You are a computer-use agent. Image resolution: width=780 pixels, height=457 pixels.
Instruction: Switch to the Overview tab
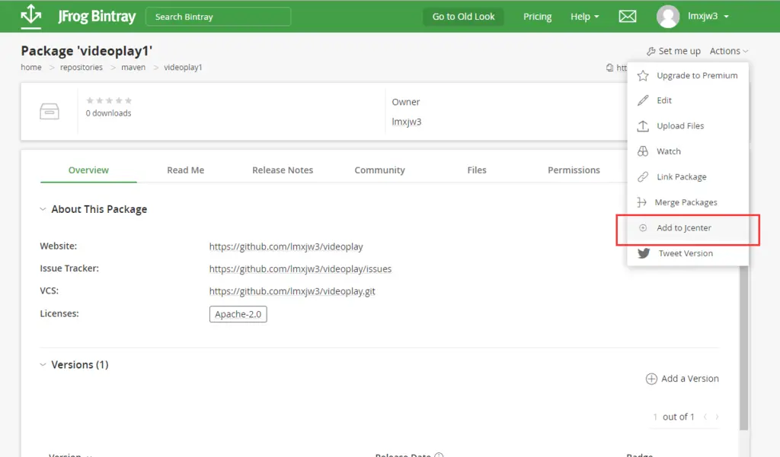pos(88,170)
